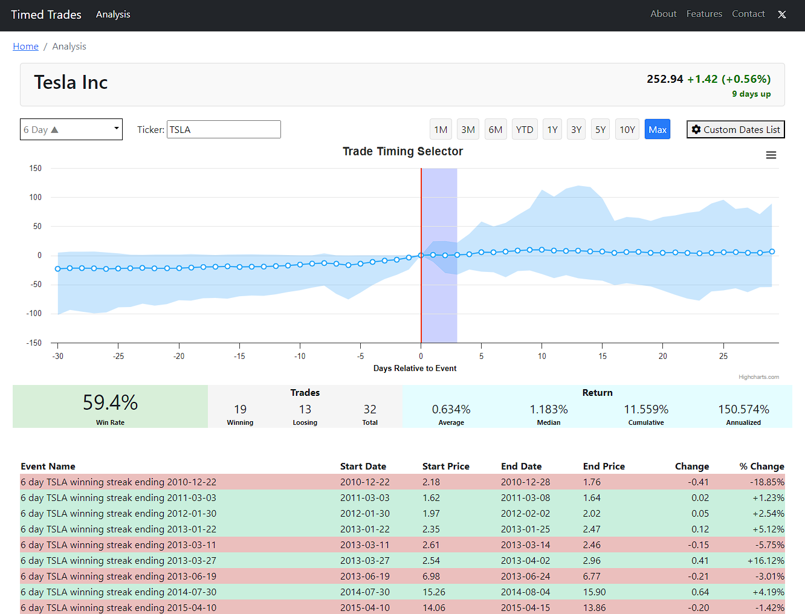The image size is (805, 614).
Task: Select the 1Y time range
Action: [552, 129]
